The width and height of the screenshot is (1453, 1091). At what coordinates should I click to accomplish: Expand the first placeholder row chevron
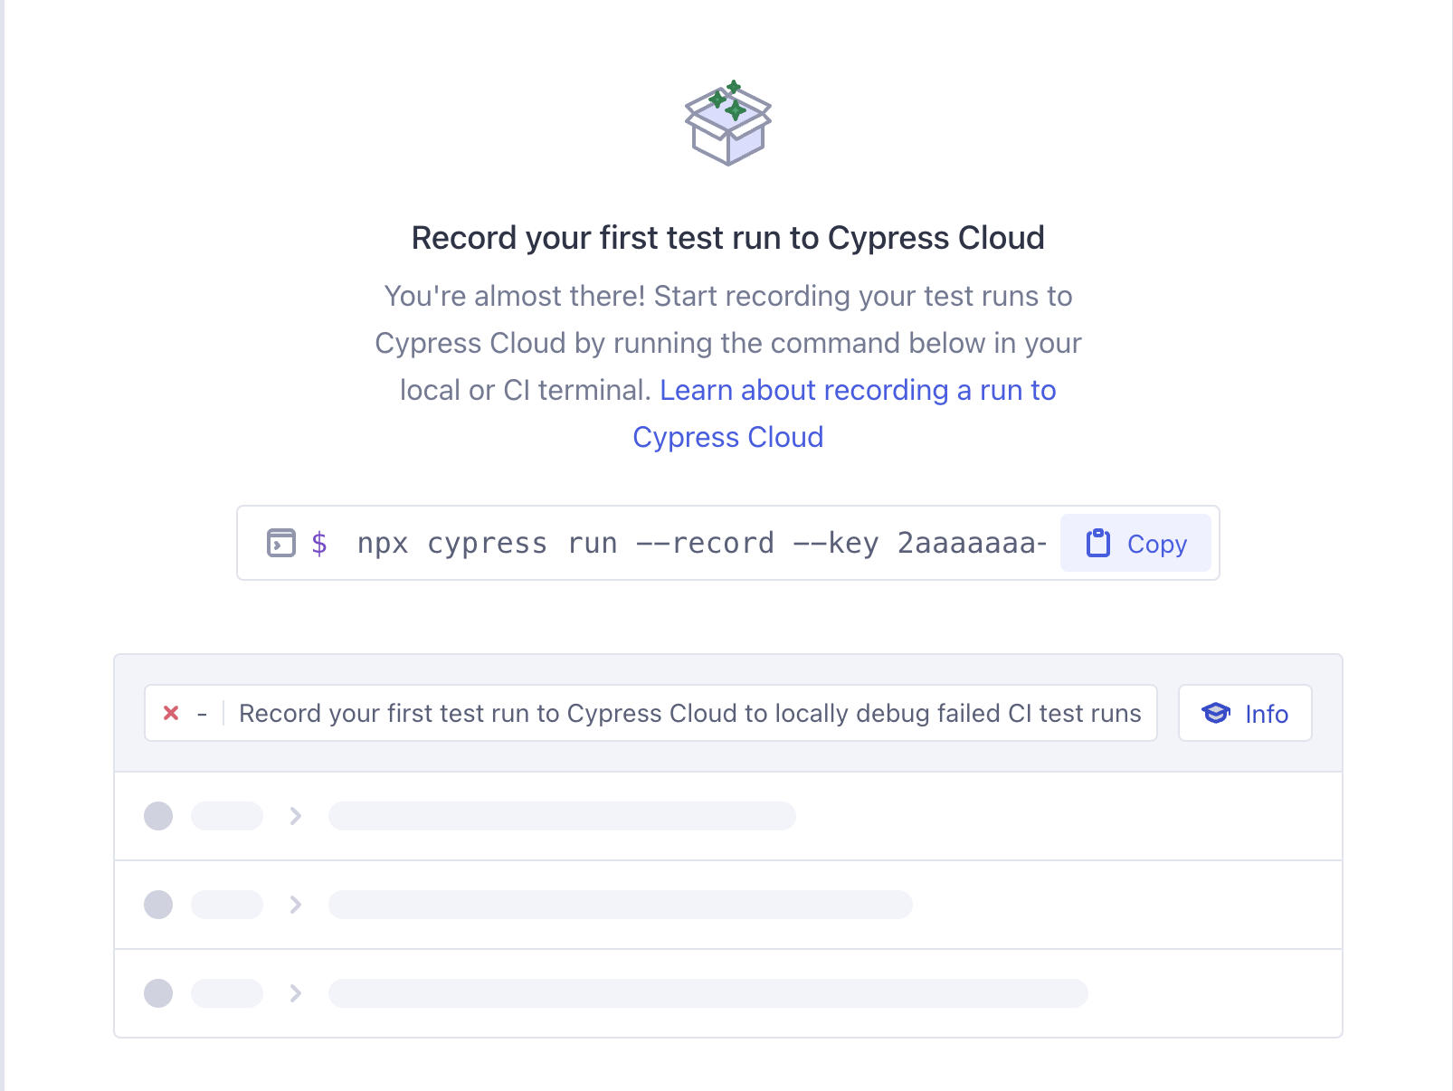(295, 816)
